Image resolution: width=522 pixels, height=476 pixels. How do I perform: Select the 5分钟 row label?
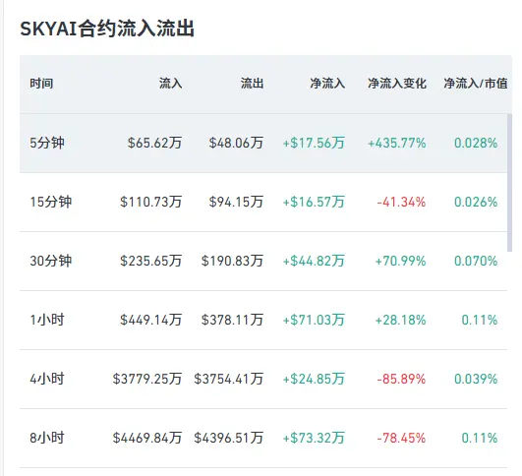[47, 143]
